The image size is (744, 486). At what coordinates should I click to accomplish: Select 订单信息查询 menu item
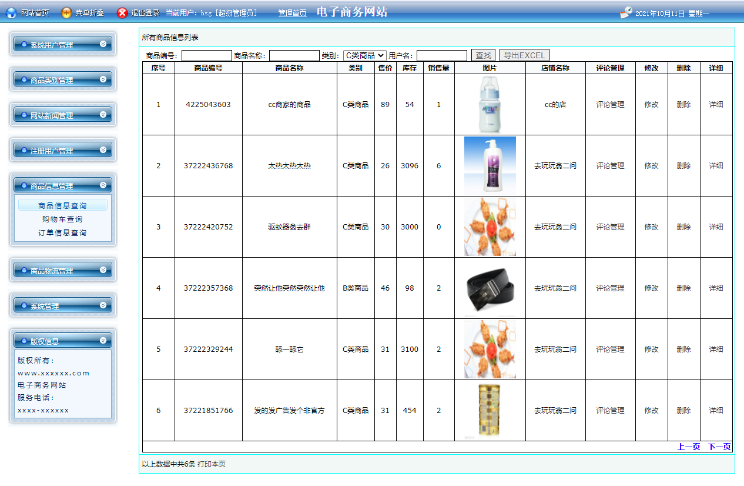[x=62, y=232]
